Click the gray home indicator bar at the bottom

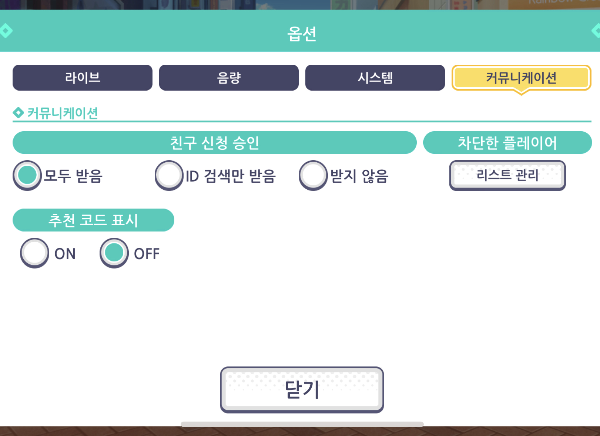(302, 424)
